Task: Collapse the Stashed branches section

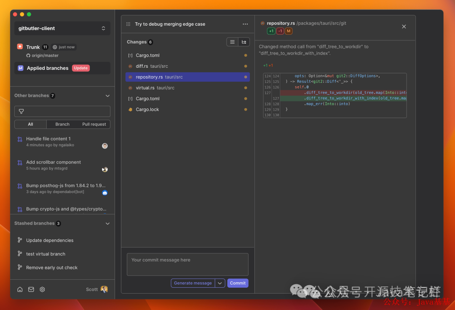Action: [108, 223]
